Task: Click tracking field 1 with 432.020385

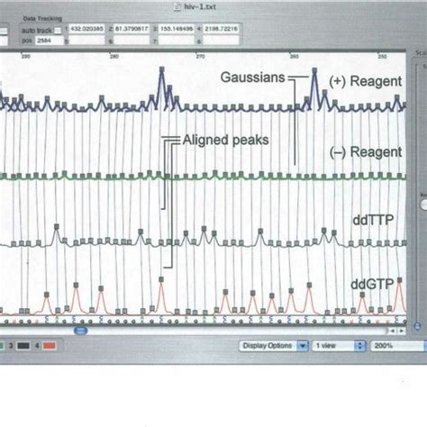Action: tap(86, 29)
